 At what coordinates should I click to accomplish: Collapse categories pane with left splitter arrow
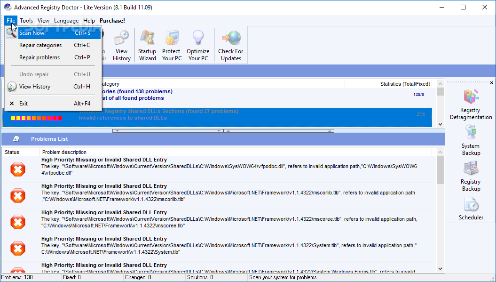pyautogui.click(x=117, y=131)
